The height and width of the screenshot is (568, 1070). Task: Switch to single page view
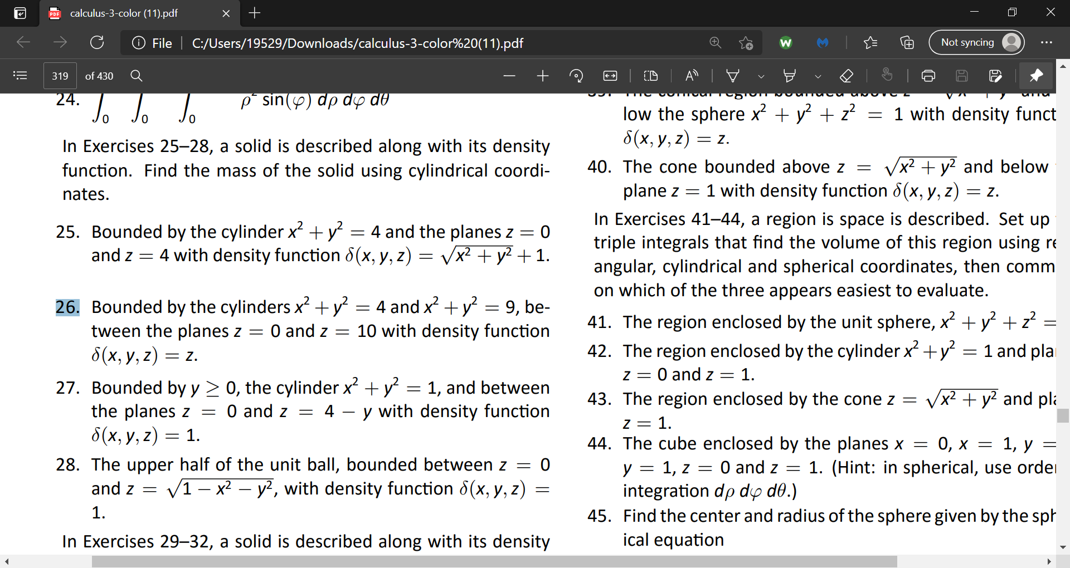651,76
